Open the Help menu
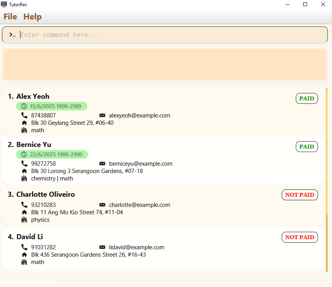Viewport: 332px width, 287px height. pos(32,16)
